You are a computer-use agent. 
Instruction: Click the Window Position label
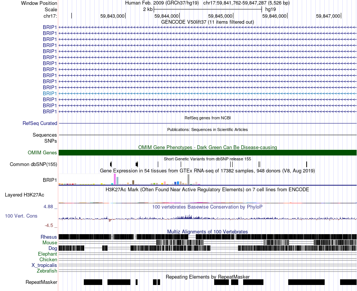pos(39,3)
